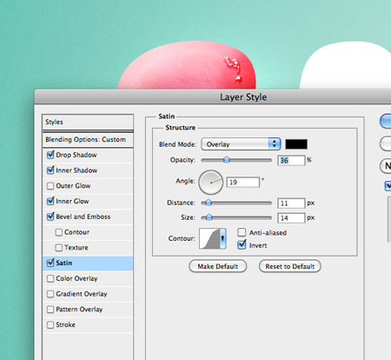Click the Reset to Default button
391x360 pixels.
tap(290, 266)
